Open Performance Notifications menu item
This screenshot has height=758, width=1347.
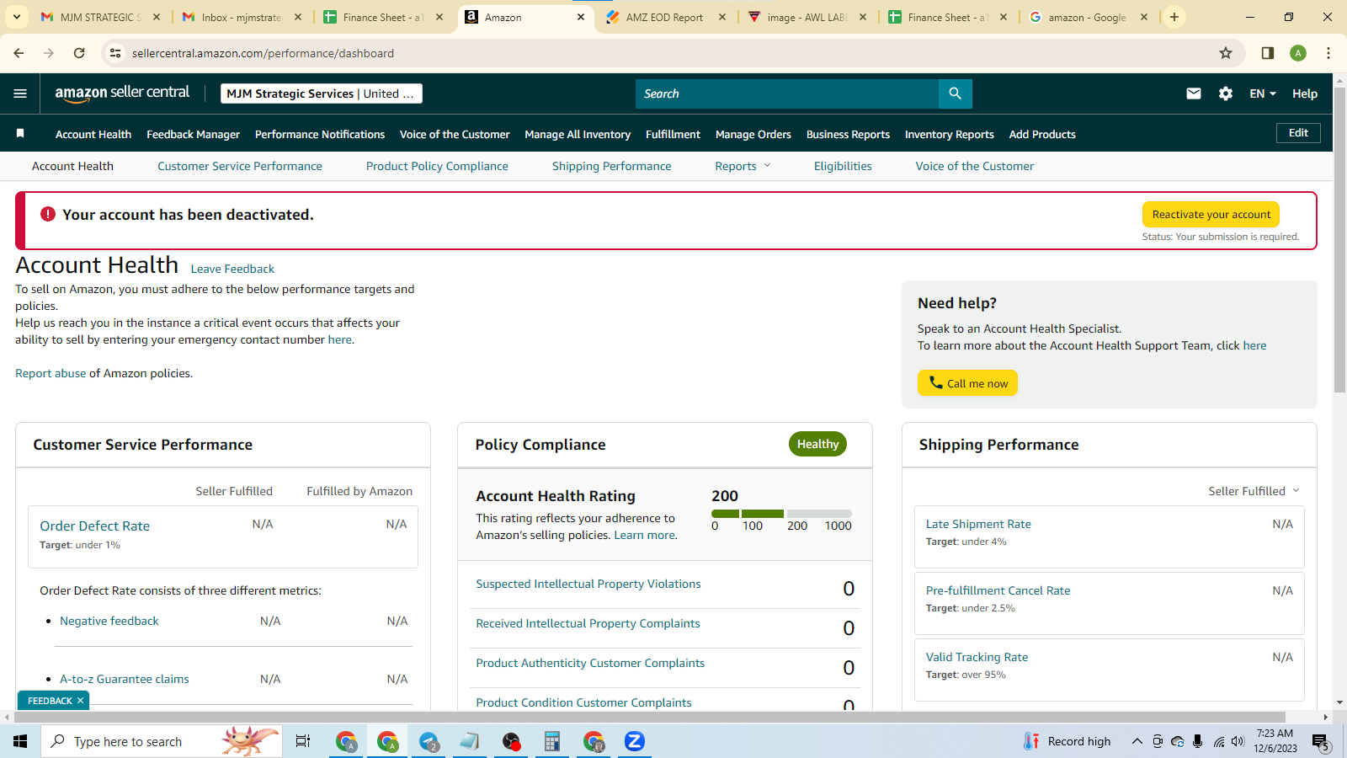tap(320, 134)
